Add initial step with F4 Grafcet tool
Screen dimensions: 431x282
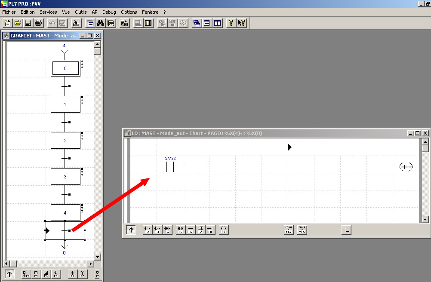[46, 274]
